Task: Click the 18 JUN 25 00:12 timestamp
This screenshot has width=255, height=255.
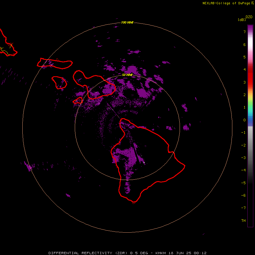Action: (188, 253)
